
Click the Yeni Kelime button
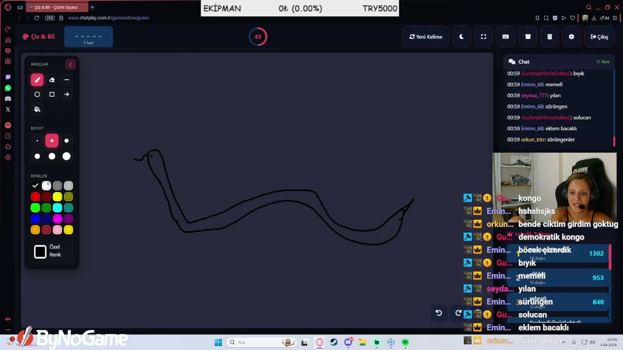coord(426,37)
